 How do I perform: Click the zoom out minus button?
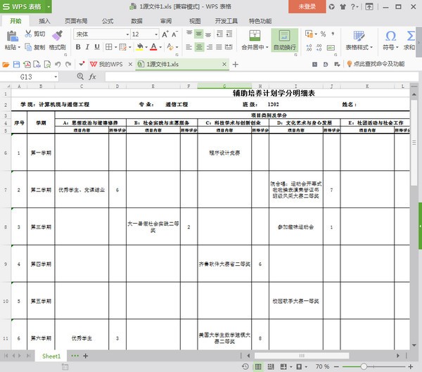[336, 366]
